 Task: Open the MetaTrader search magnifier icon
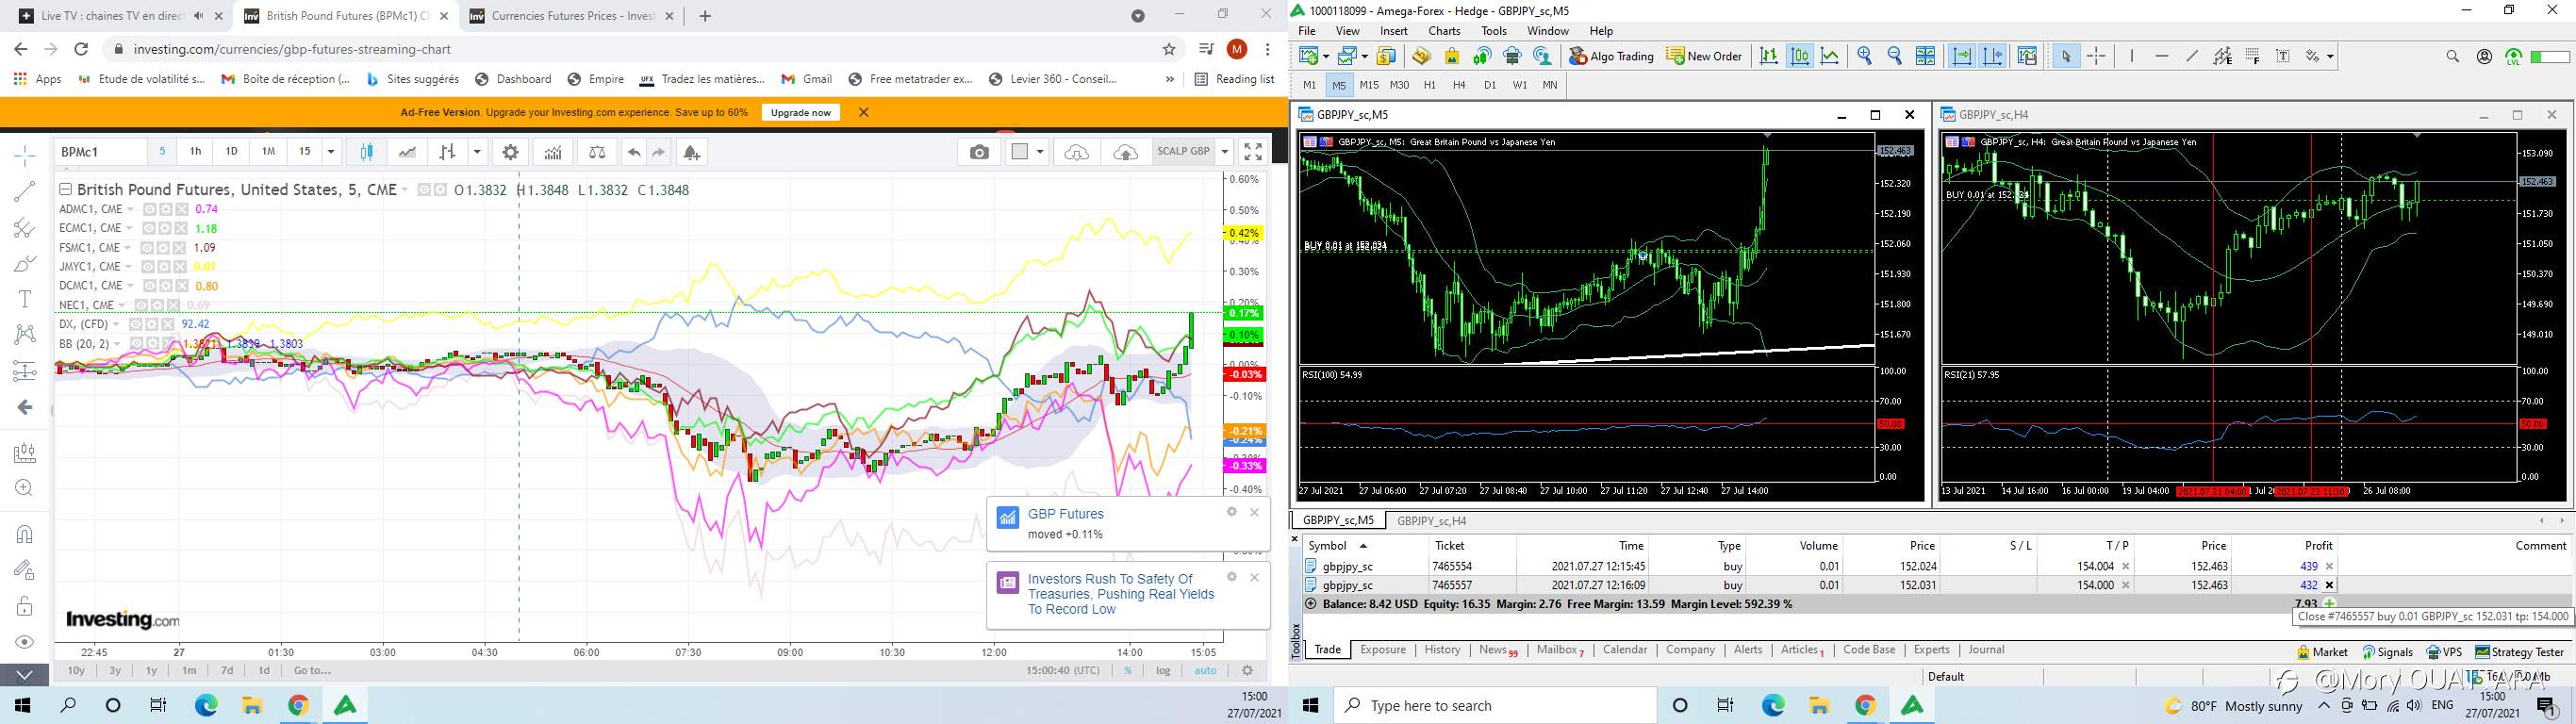(2452, 57)
